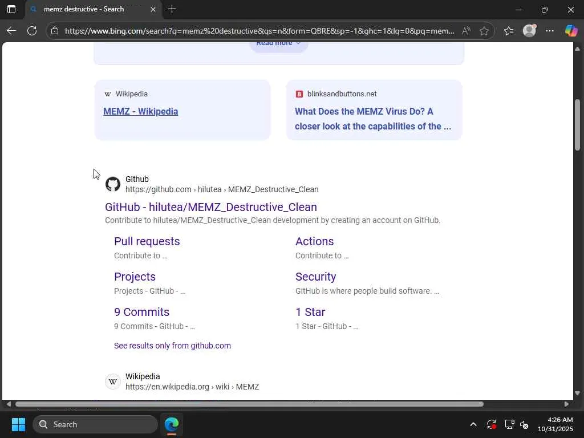Viewport: 584px width, 438px height.
Task: Close the memz destructive search tab
Action: (x=153, y=9)
